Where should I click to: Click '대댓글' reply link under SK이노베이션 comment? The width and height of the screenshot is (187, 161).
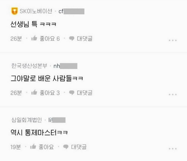pyautogui.click(x=85, y=39)
